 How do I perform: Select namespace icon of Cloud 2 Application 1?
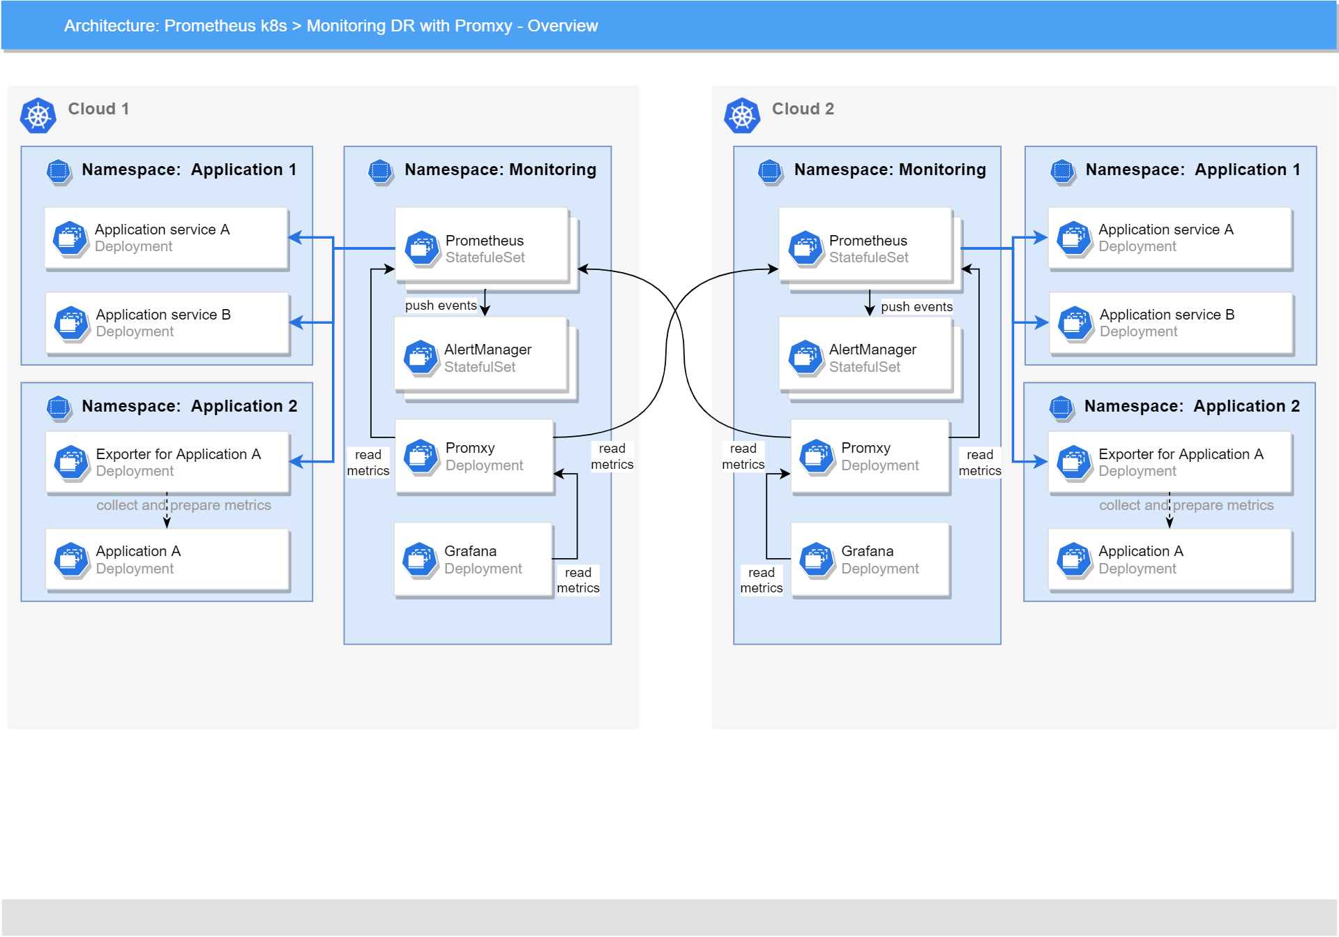[1062, 171]
